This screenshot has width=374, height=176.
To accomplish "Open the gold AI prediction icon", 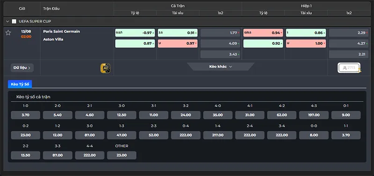I will coord(105,68).
